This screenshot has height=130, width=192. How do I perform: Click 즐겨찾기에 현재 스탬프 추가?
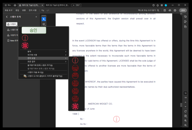click(40, 65)
